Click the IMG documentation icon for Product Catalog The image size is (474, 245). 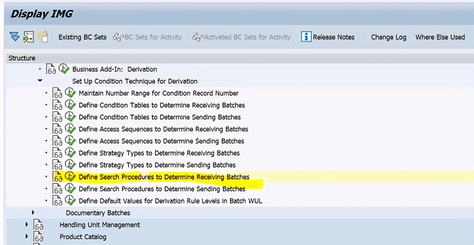38,237
